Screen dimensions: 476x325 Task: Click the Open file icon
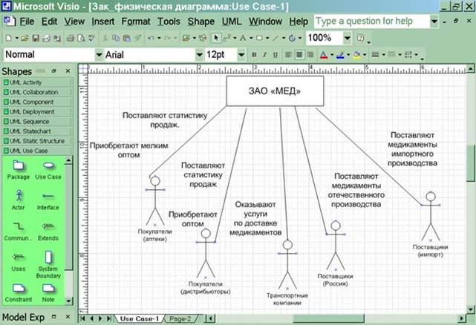pyautogui.click(x=25, y=38)
